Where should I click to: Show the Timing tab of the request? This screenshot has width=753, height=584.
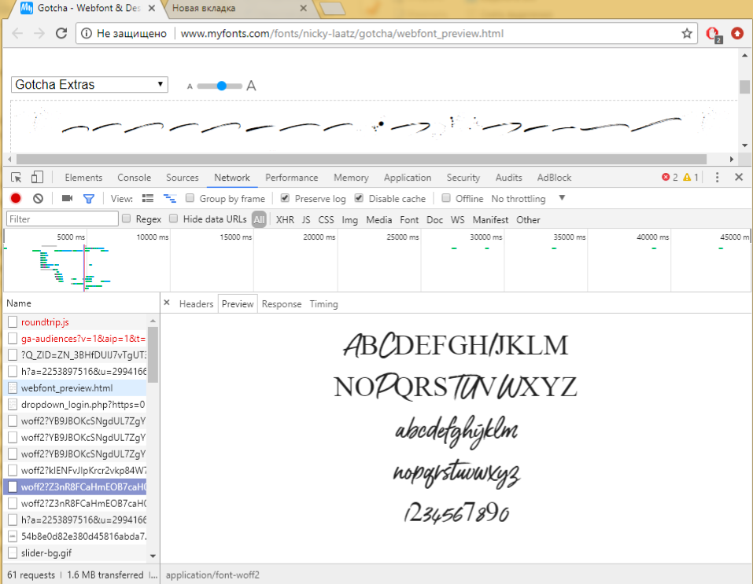(323, 304)
